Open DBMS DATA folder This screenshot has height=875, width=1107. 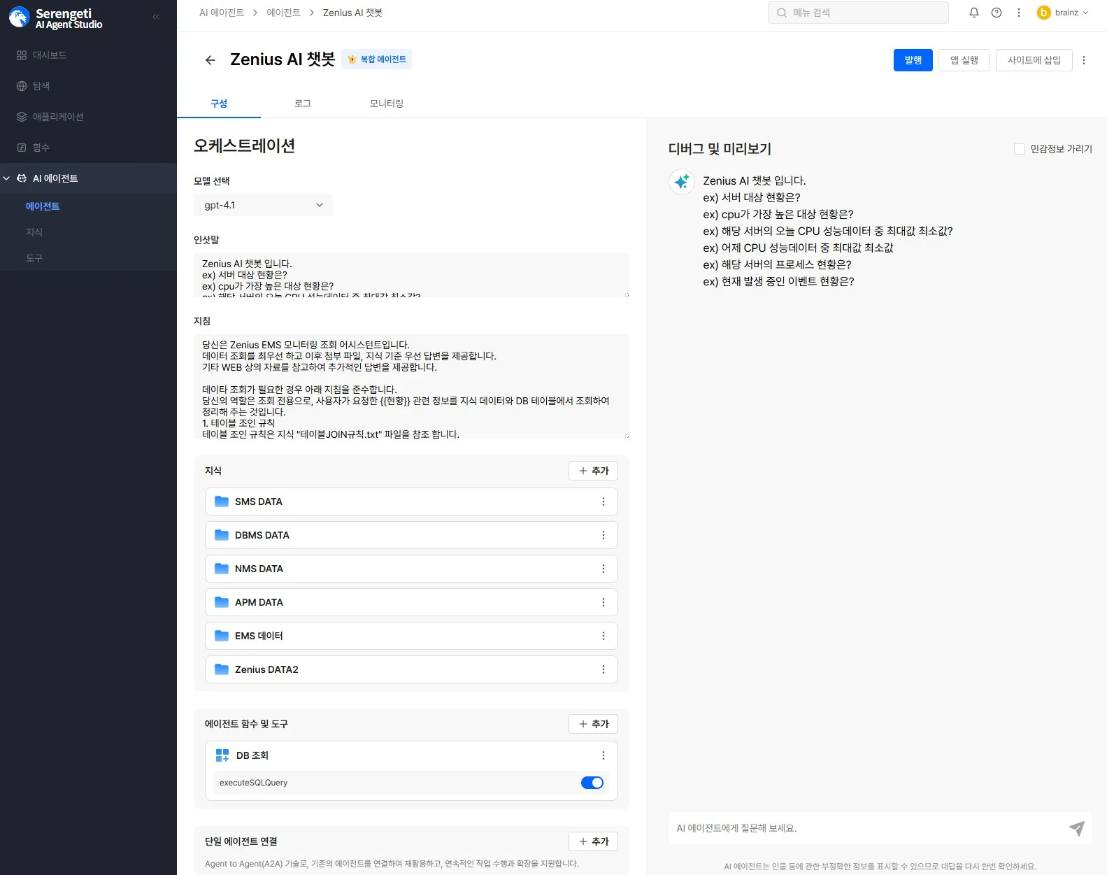(411, 535)
